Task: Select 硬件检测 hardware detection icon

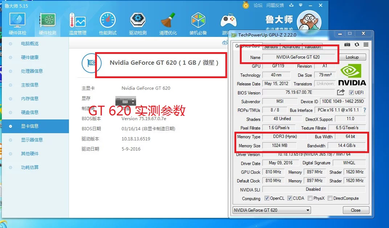Action: [x=48, y=24]
